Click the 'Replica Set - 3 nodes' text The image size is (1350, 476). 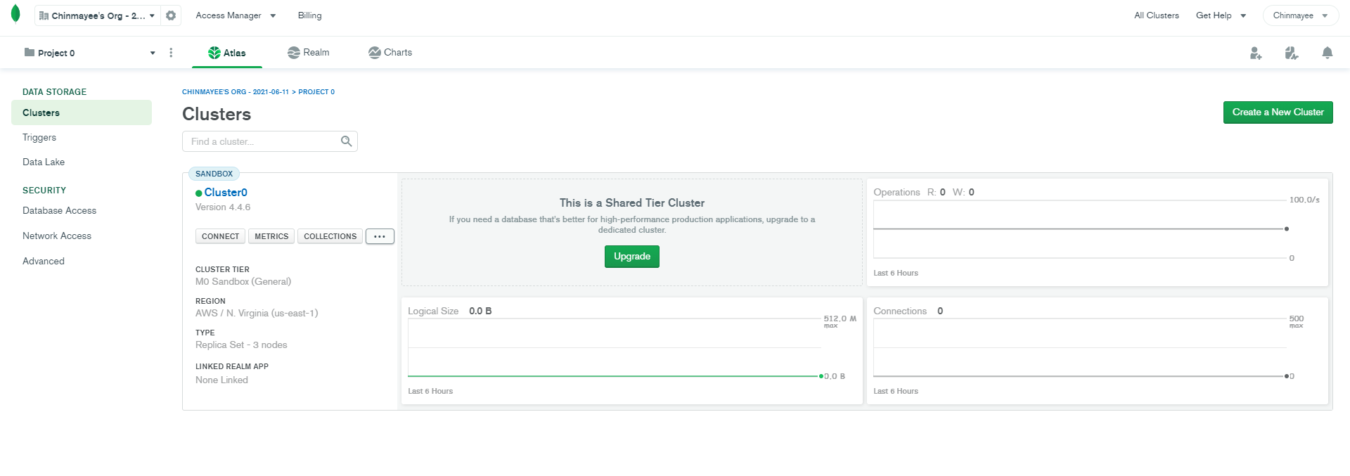[241, 345]
